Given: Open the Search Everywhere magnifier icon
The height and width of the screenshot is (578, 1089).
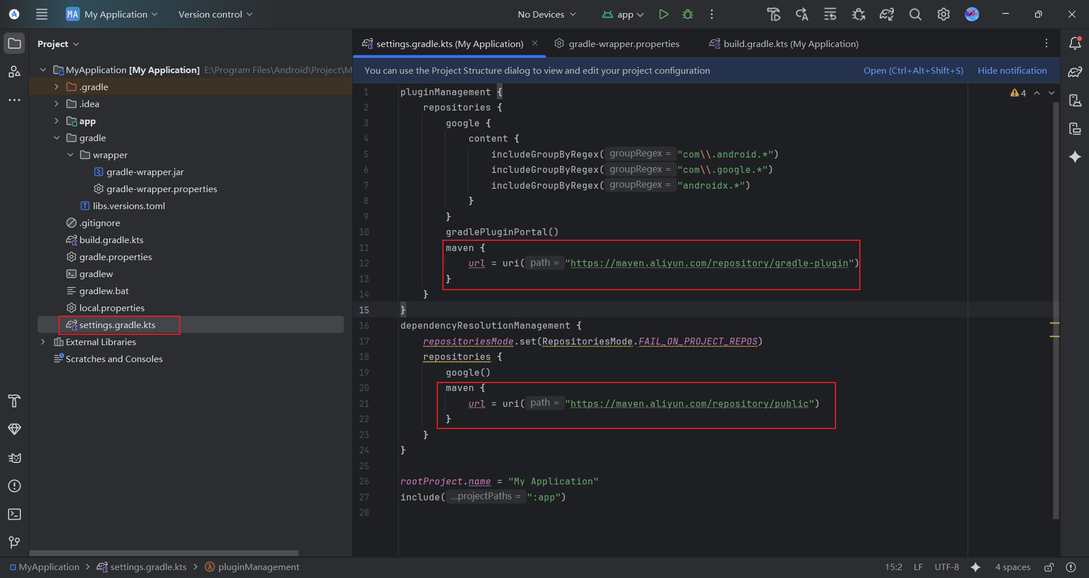Looking at the screenshot, I should tap(915, 14).
